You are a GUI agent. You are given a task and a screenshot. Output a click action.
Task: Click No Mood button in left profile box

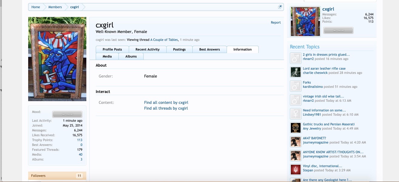67,114
